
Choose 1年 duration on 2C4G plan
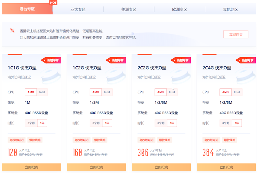237,123
